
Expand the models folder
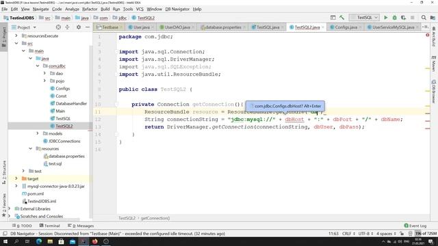(x=38, y=133)
